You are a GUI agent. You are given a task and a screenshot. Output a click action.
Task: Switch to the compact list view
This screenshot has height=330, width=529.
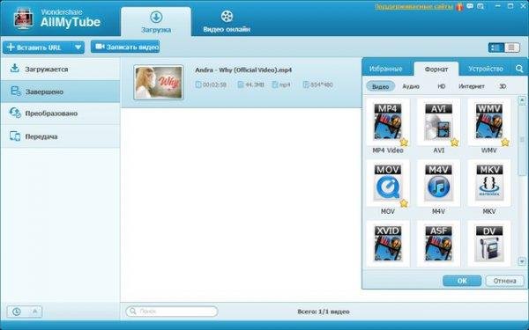(x=511, y=48)
